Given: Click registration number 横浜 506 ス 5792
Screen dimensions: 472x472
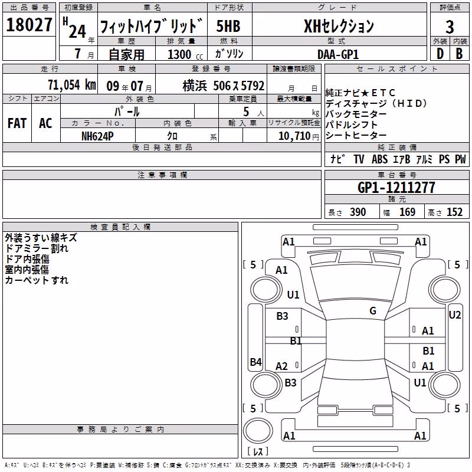Looking at the screenshot, I should pos(224,86).
